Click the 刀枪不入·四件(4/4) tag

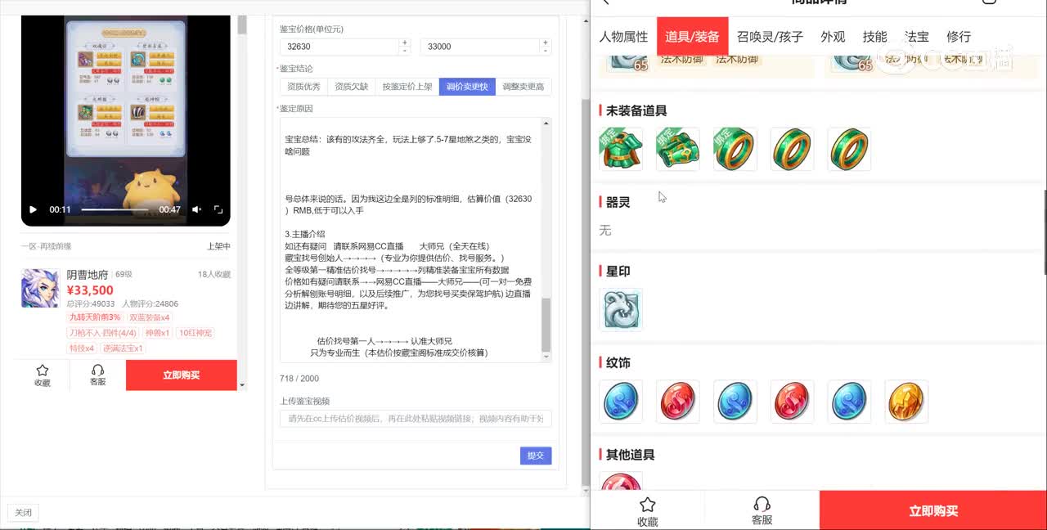click(103, 333)
